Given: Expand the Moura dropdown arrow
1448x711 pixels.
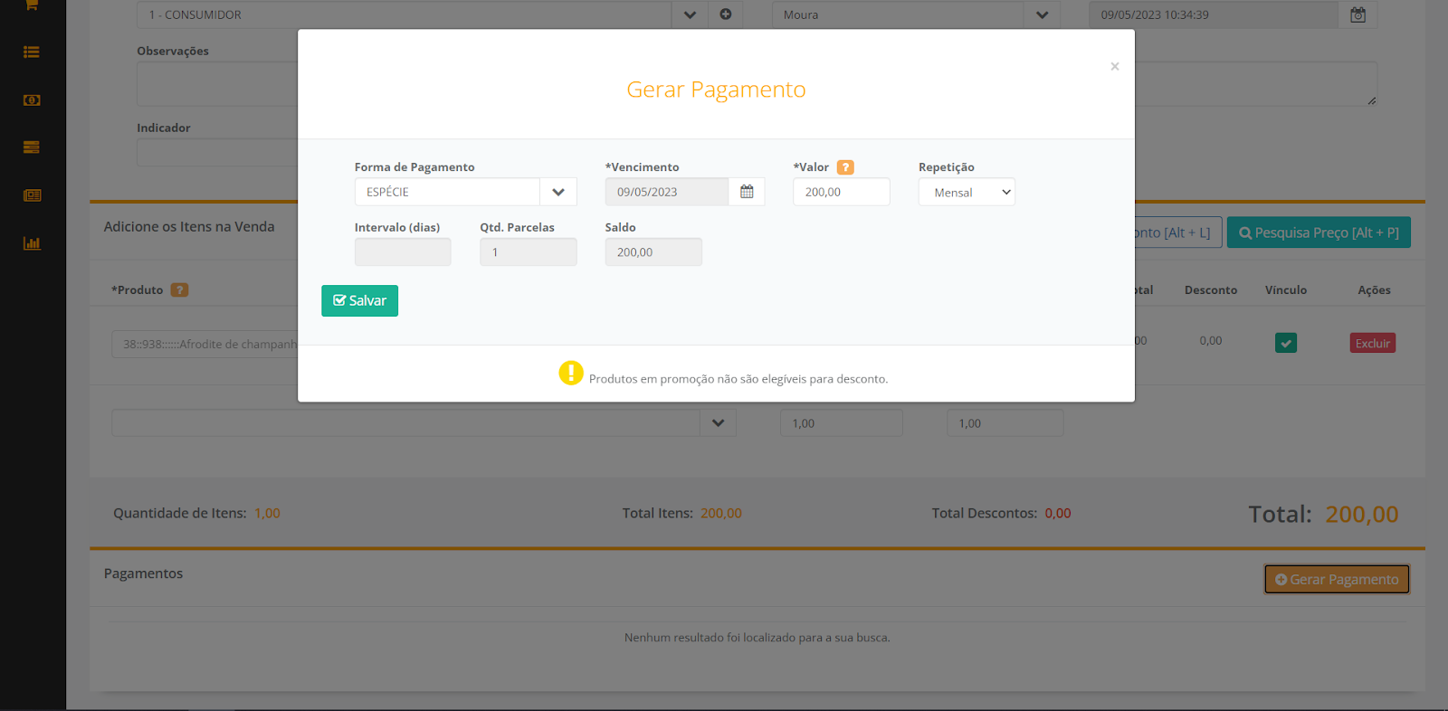Looking at the screenshot, I should (1042, 14).
